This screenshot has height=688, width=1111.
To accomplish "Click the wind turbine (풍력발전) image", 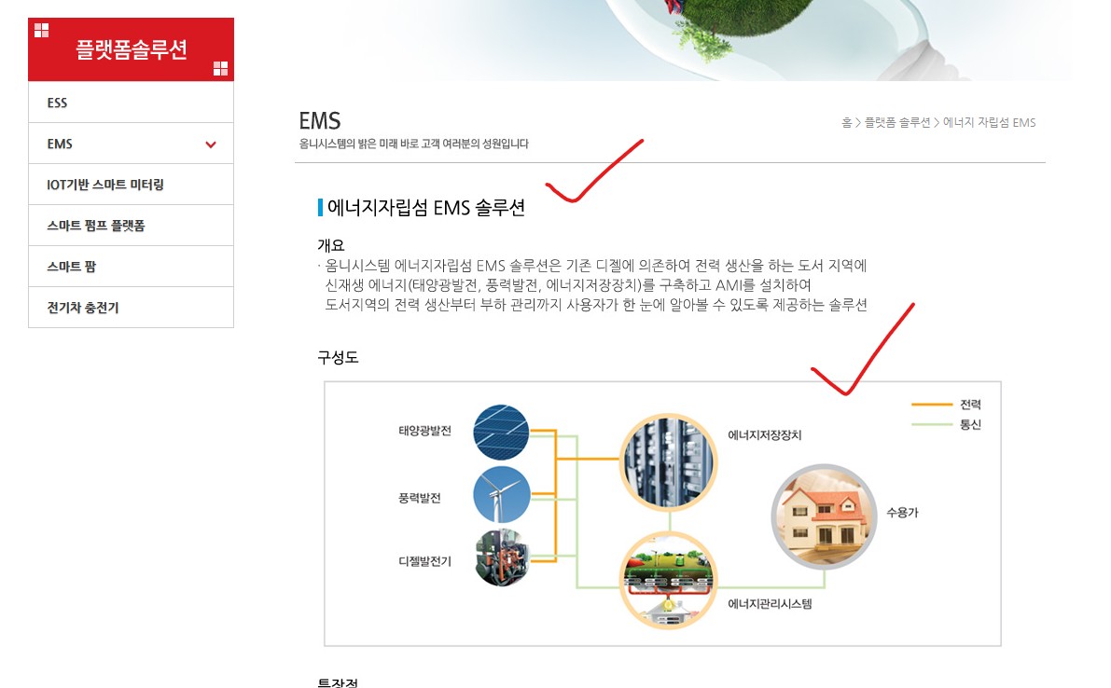I will (501, 495).
